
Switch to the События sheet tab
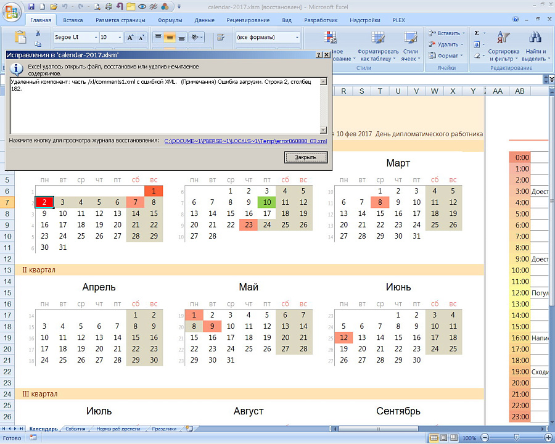[x=75, y=429]
